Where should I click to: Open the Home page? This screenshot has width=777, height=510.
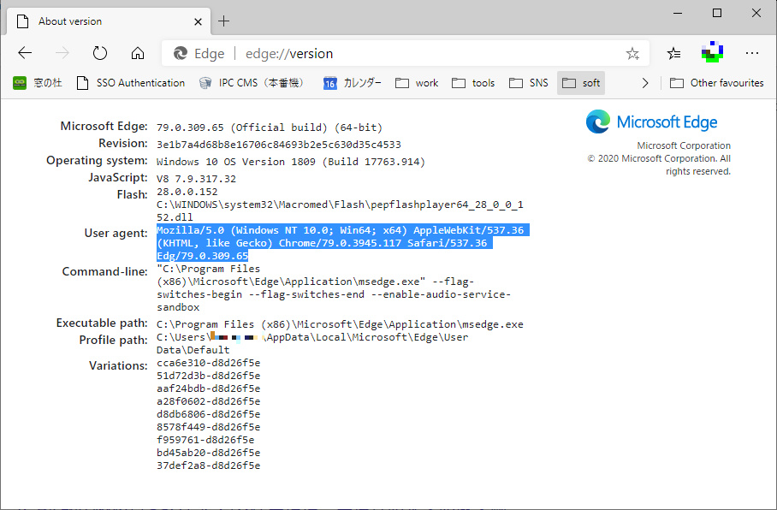tap(138, 53)
